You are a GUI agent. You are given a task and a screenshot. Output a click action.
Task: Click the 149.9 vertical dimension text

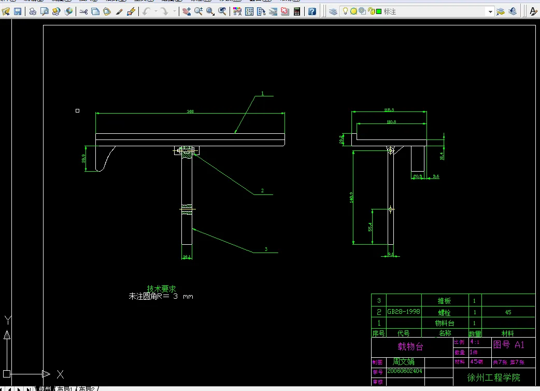[351, 198]
